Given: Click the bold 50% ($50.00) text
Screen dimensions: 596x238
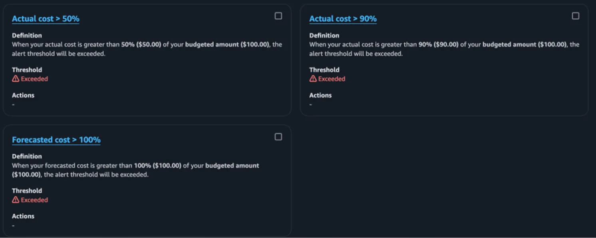Looking at the screenshot, I should point(141,45).
